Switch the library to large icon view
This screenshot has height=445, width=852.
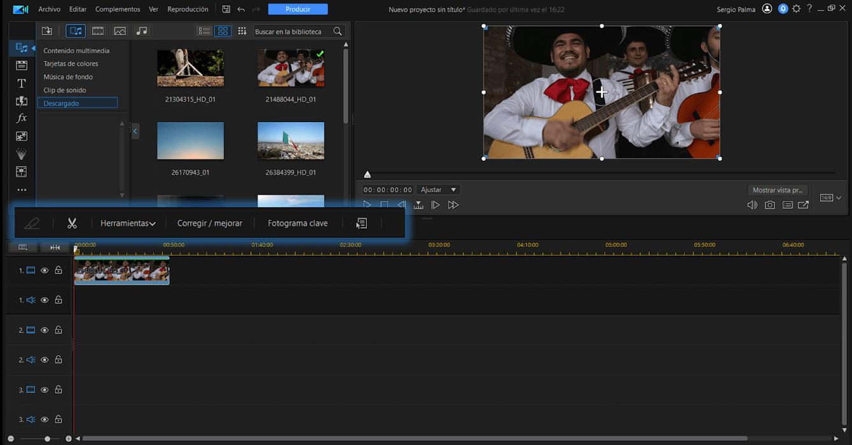(x=223, y=31)
